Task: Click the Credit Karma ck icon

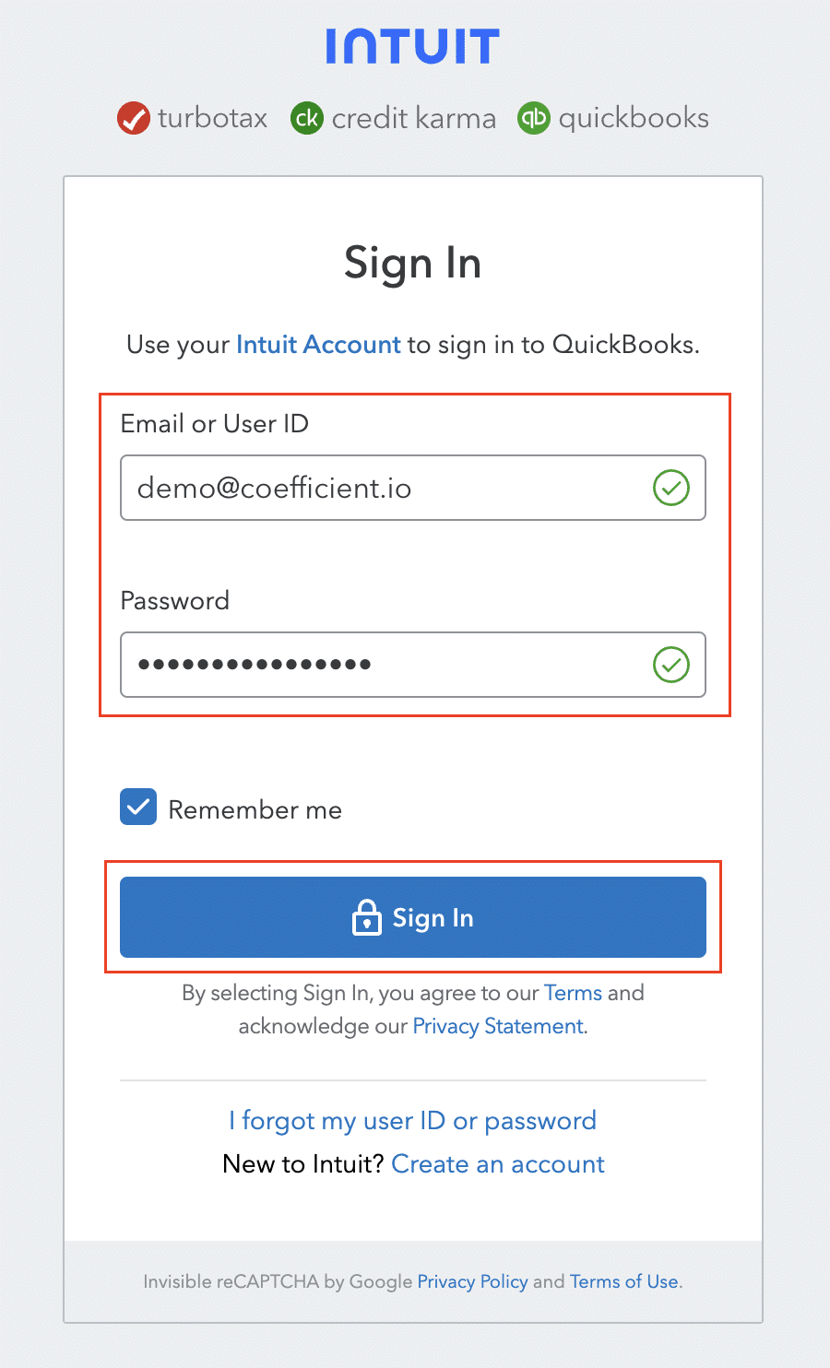Action: coord(307,118)
